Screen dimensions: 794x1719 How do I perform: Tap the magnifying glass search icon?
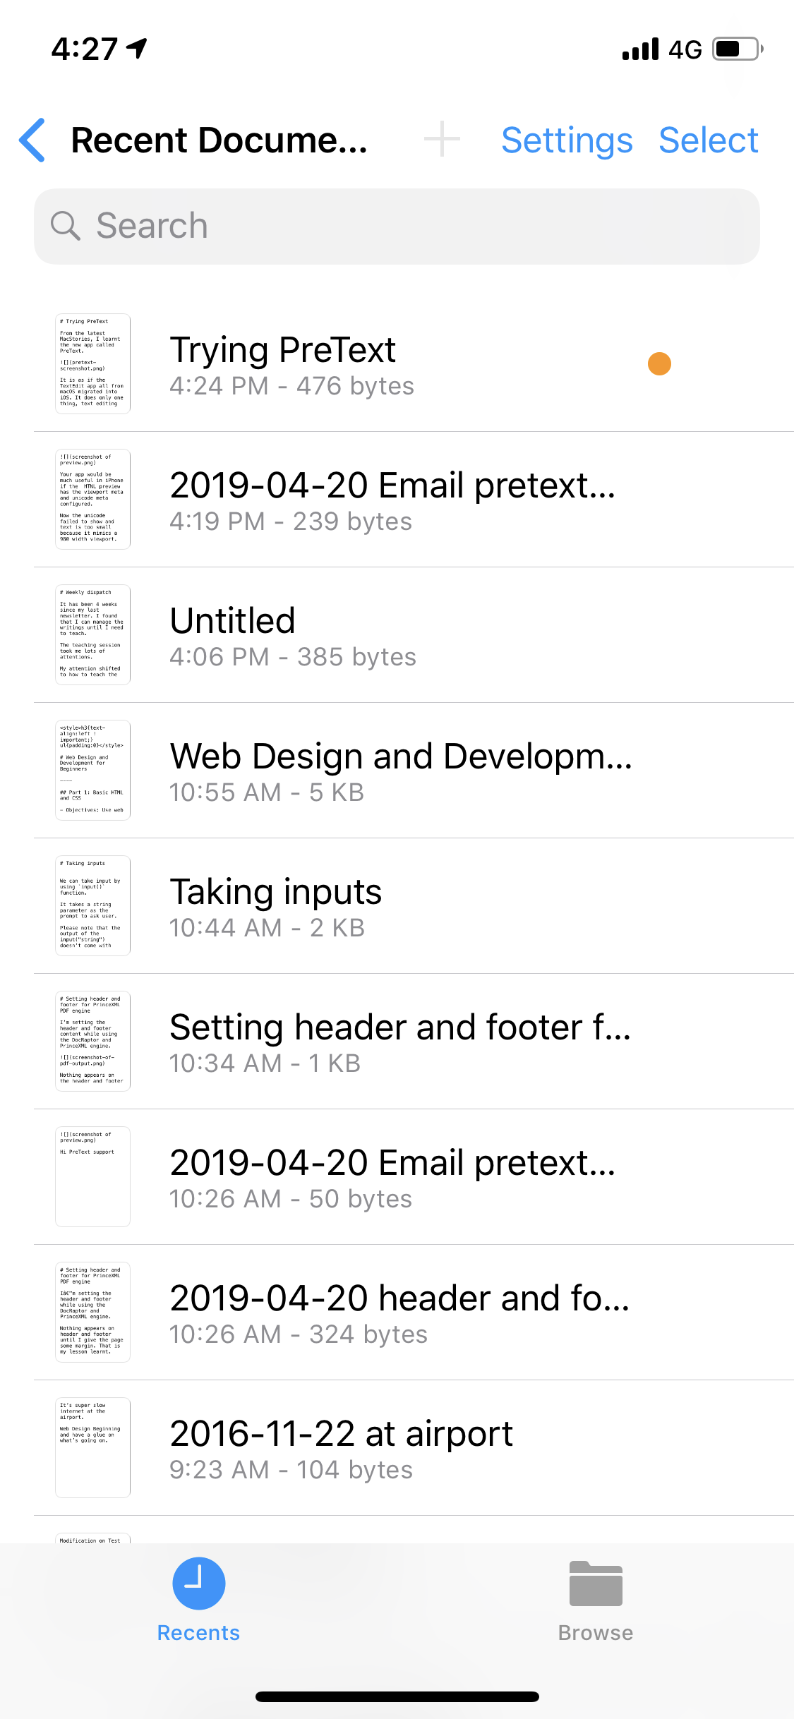tap(66, 226)
